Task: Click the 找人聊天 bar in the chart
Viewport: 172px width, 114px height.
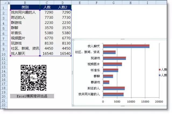Action: (126, 46)
